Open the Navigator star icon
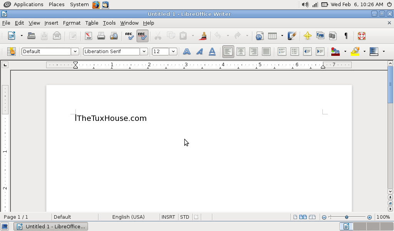 307,36
